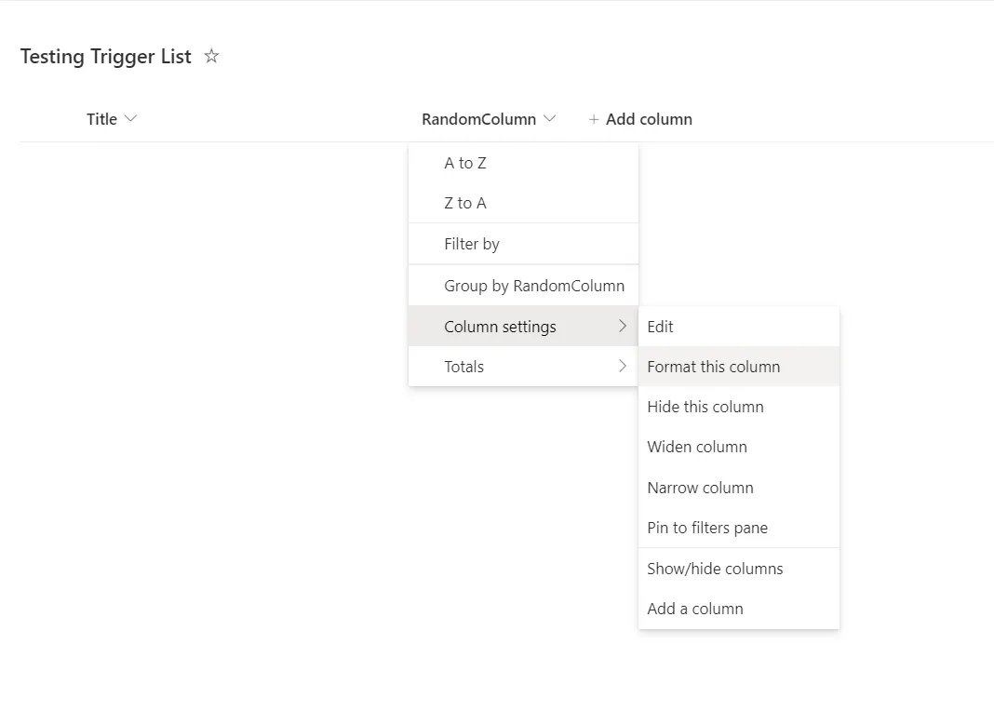Open Show/hide columns option
Viewport: 994px width, 724px height.
coord(715,569)
